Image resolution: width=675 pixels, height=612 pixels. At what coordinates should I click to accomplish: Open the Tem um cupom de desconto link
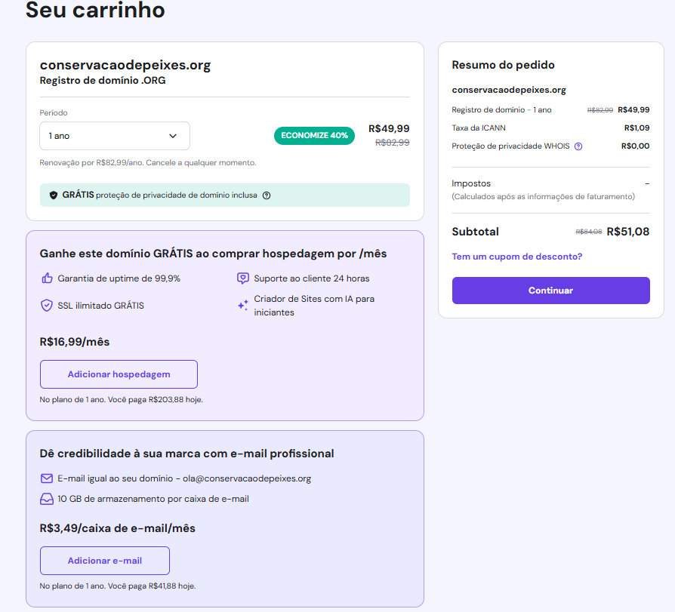point(516,256)
